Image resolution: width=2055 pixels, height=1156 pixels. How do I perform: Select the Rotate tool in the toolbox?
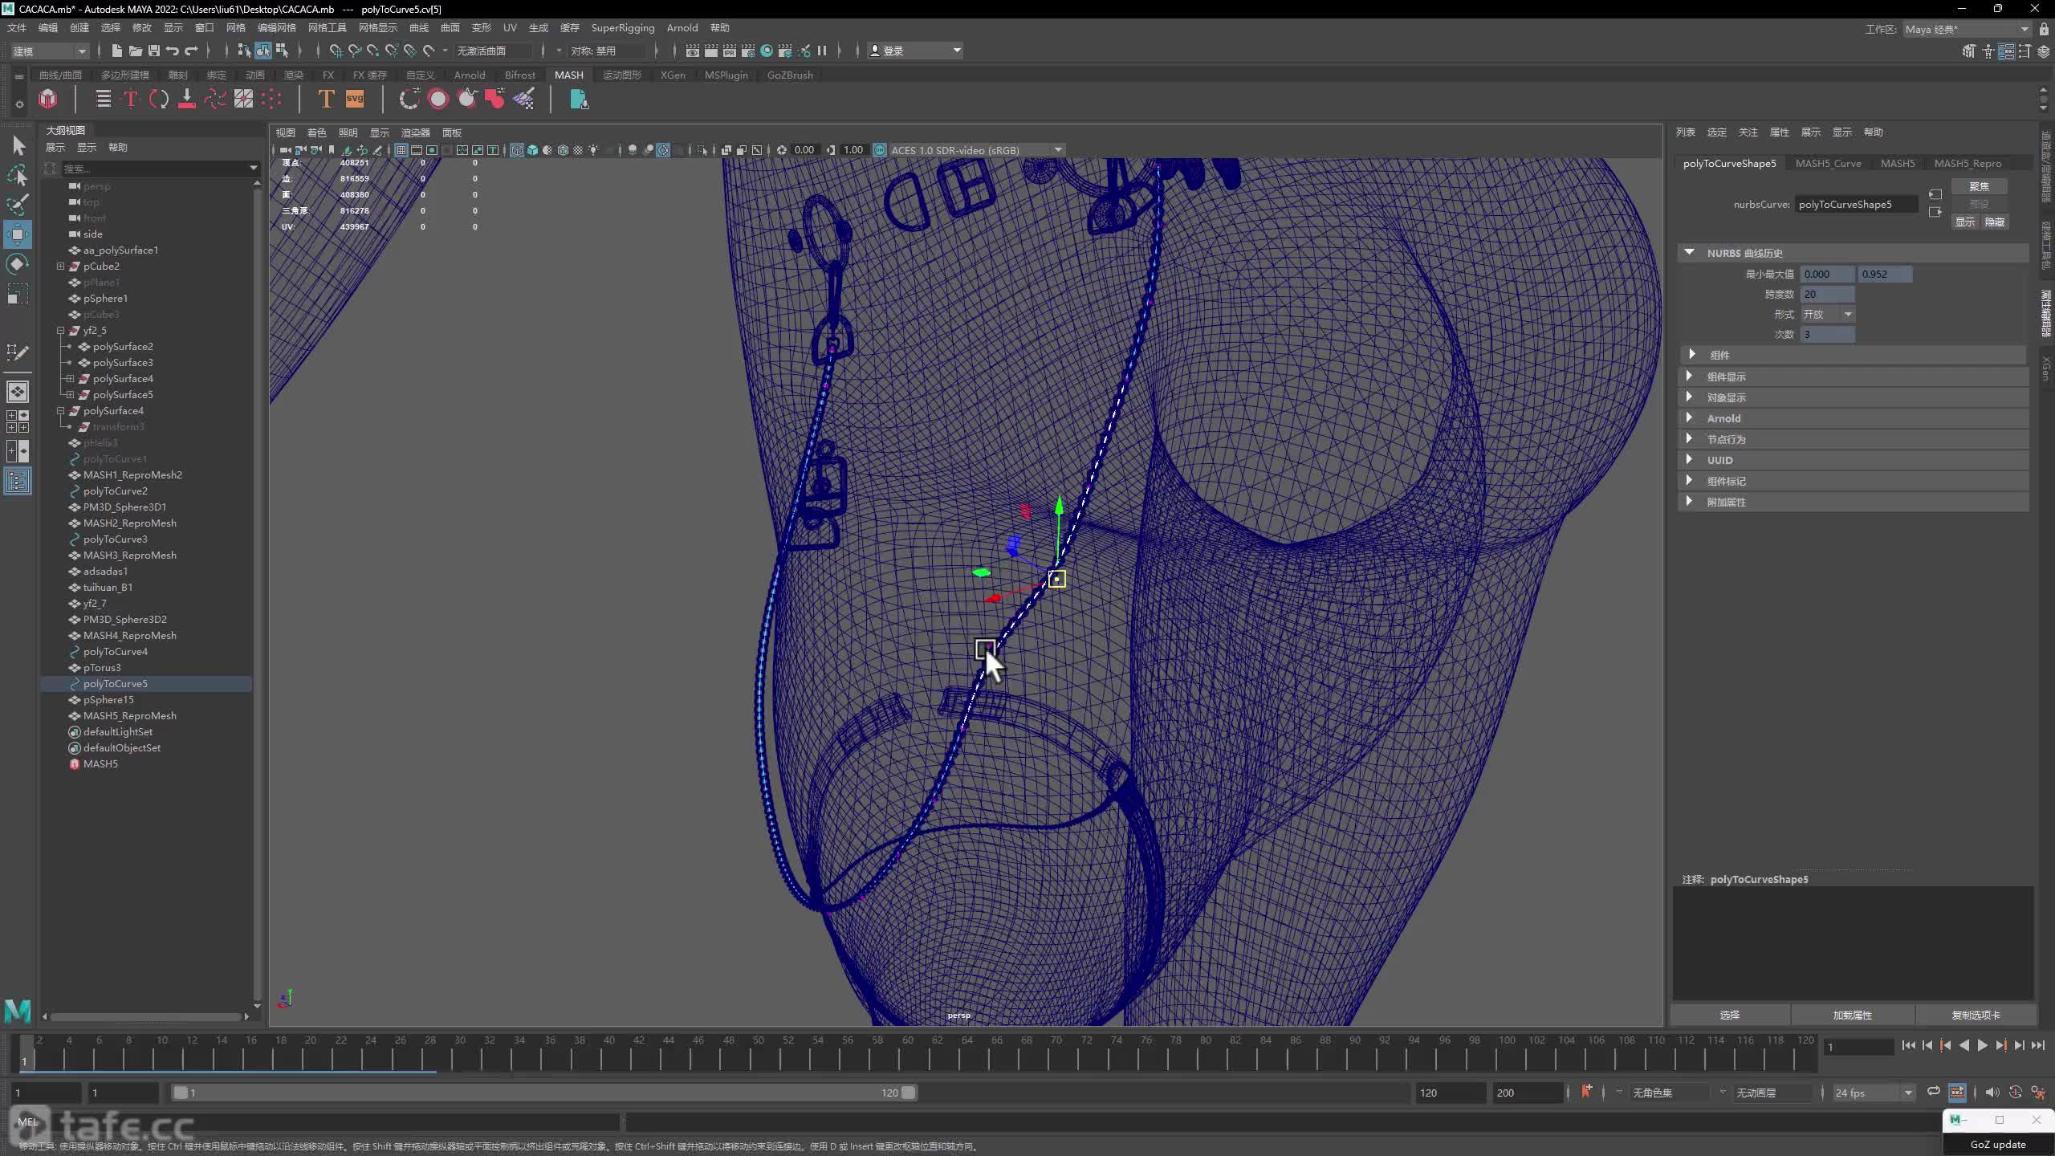(x=18, y=264)
